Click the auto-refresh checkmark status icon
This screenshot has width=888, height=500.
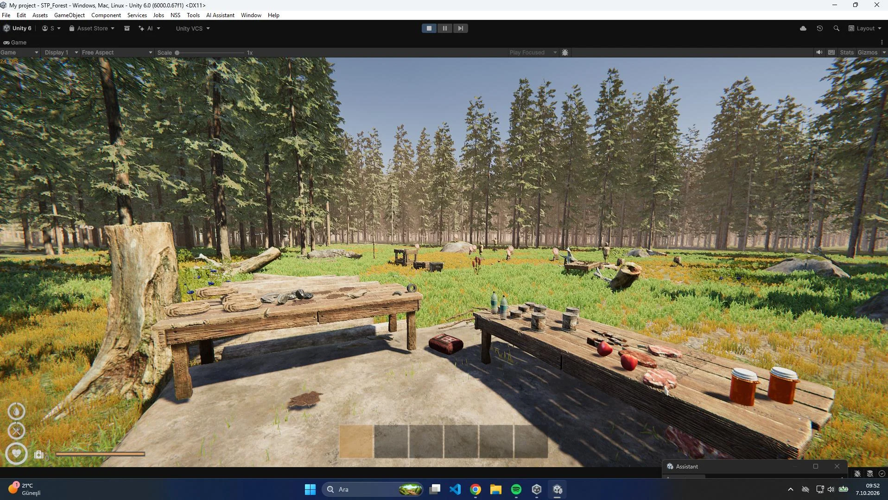coord(882,474)
